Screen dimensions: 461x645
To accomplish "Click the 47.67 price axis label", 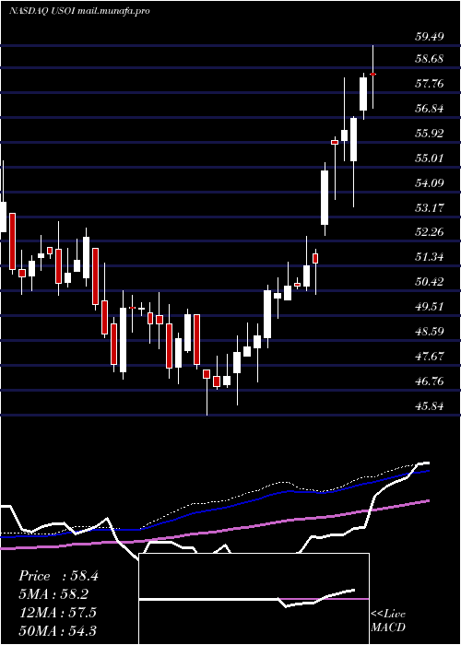I will tap(430, 357).
